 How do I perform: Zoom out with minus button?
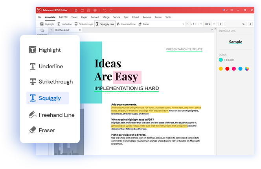[x=201, y=24]
